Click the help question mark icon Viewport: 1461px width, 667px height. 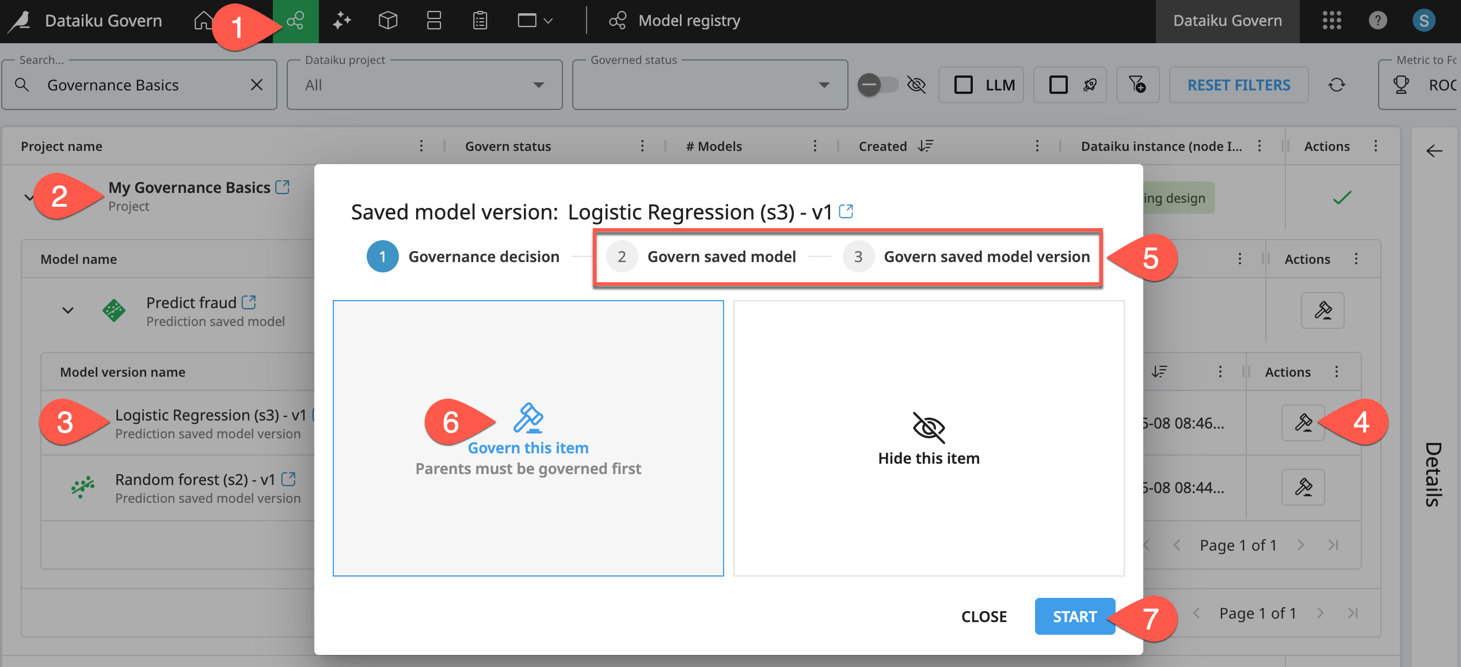1378,21
